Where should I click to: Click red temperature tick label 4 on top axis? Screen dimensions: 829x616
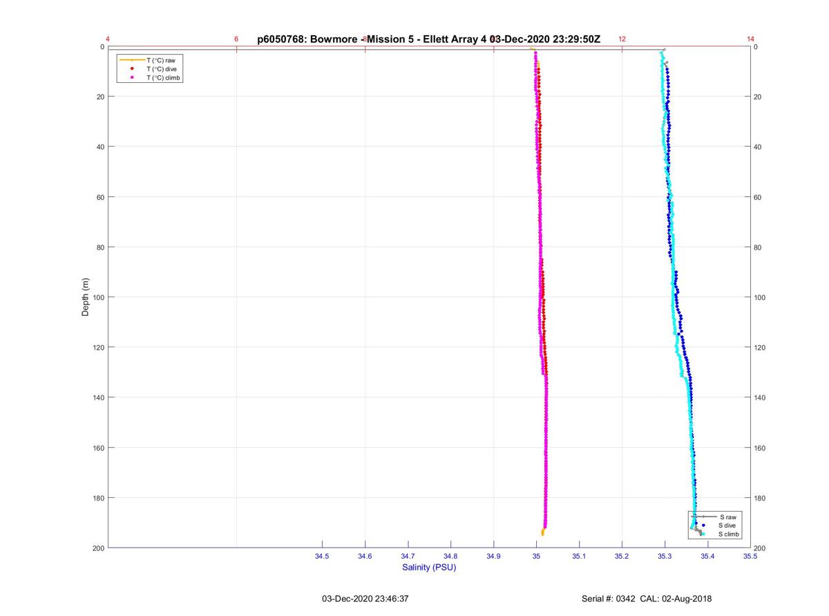(108, 39)
